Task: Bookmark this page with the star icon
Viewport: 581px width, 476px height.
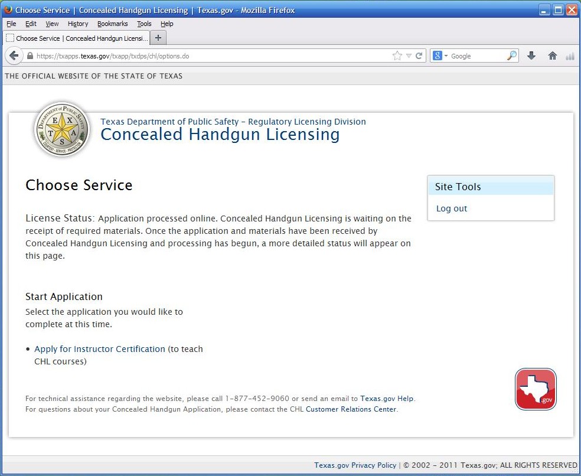Action: click(397, 56)
